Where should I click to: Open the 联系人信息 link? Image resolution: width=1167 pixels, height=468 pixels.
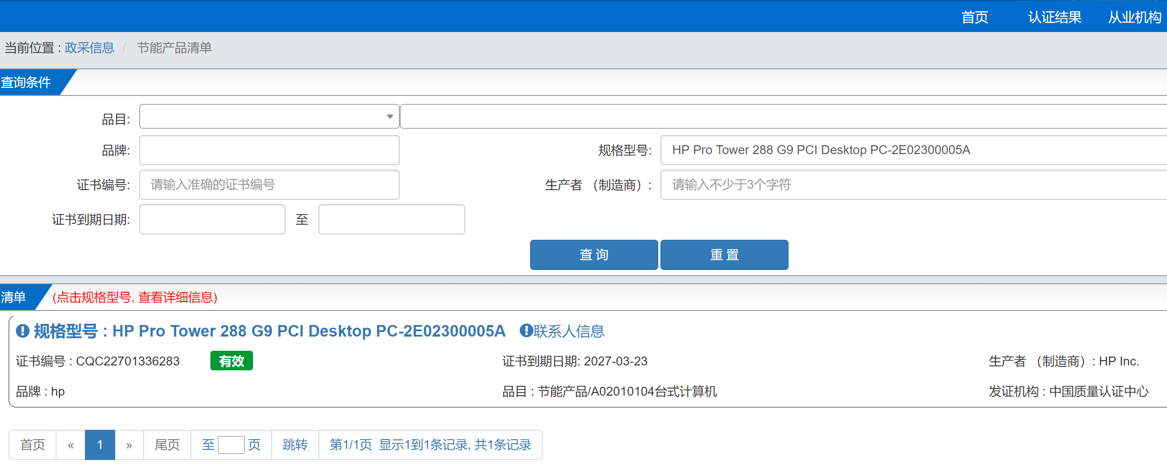click(x=569, y=331)
